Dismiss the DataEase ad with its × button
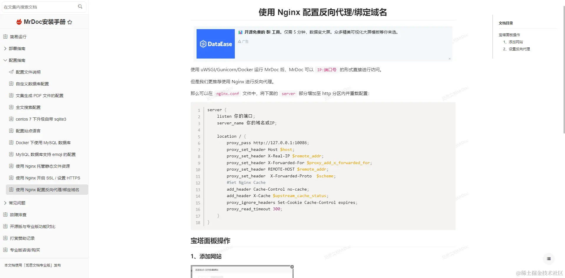Screen dimensions: 565x278 coord(449,59)
